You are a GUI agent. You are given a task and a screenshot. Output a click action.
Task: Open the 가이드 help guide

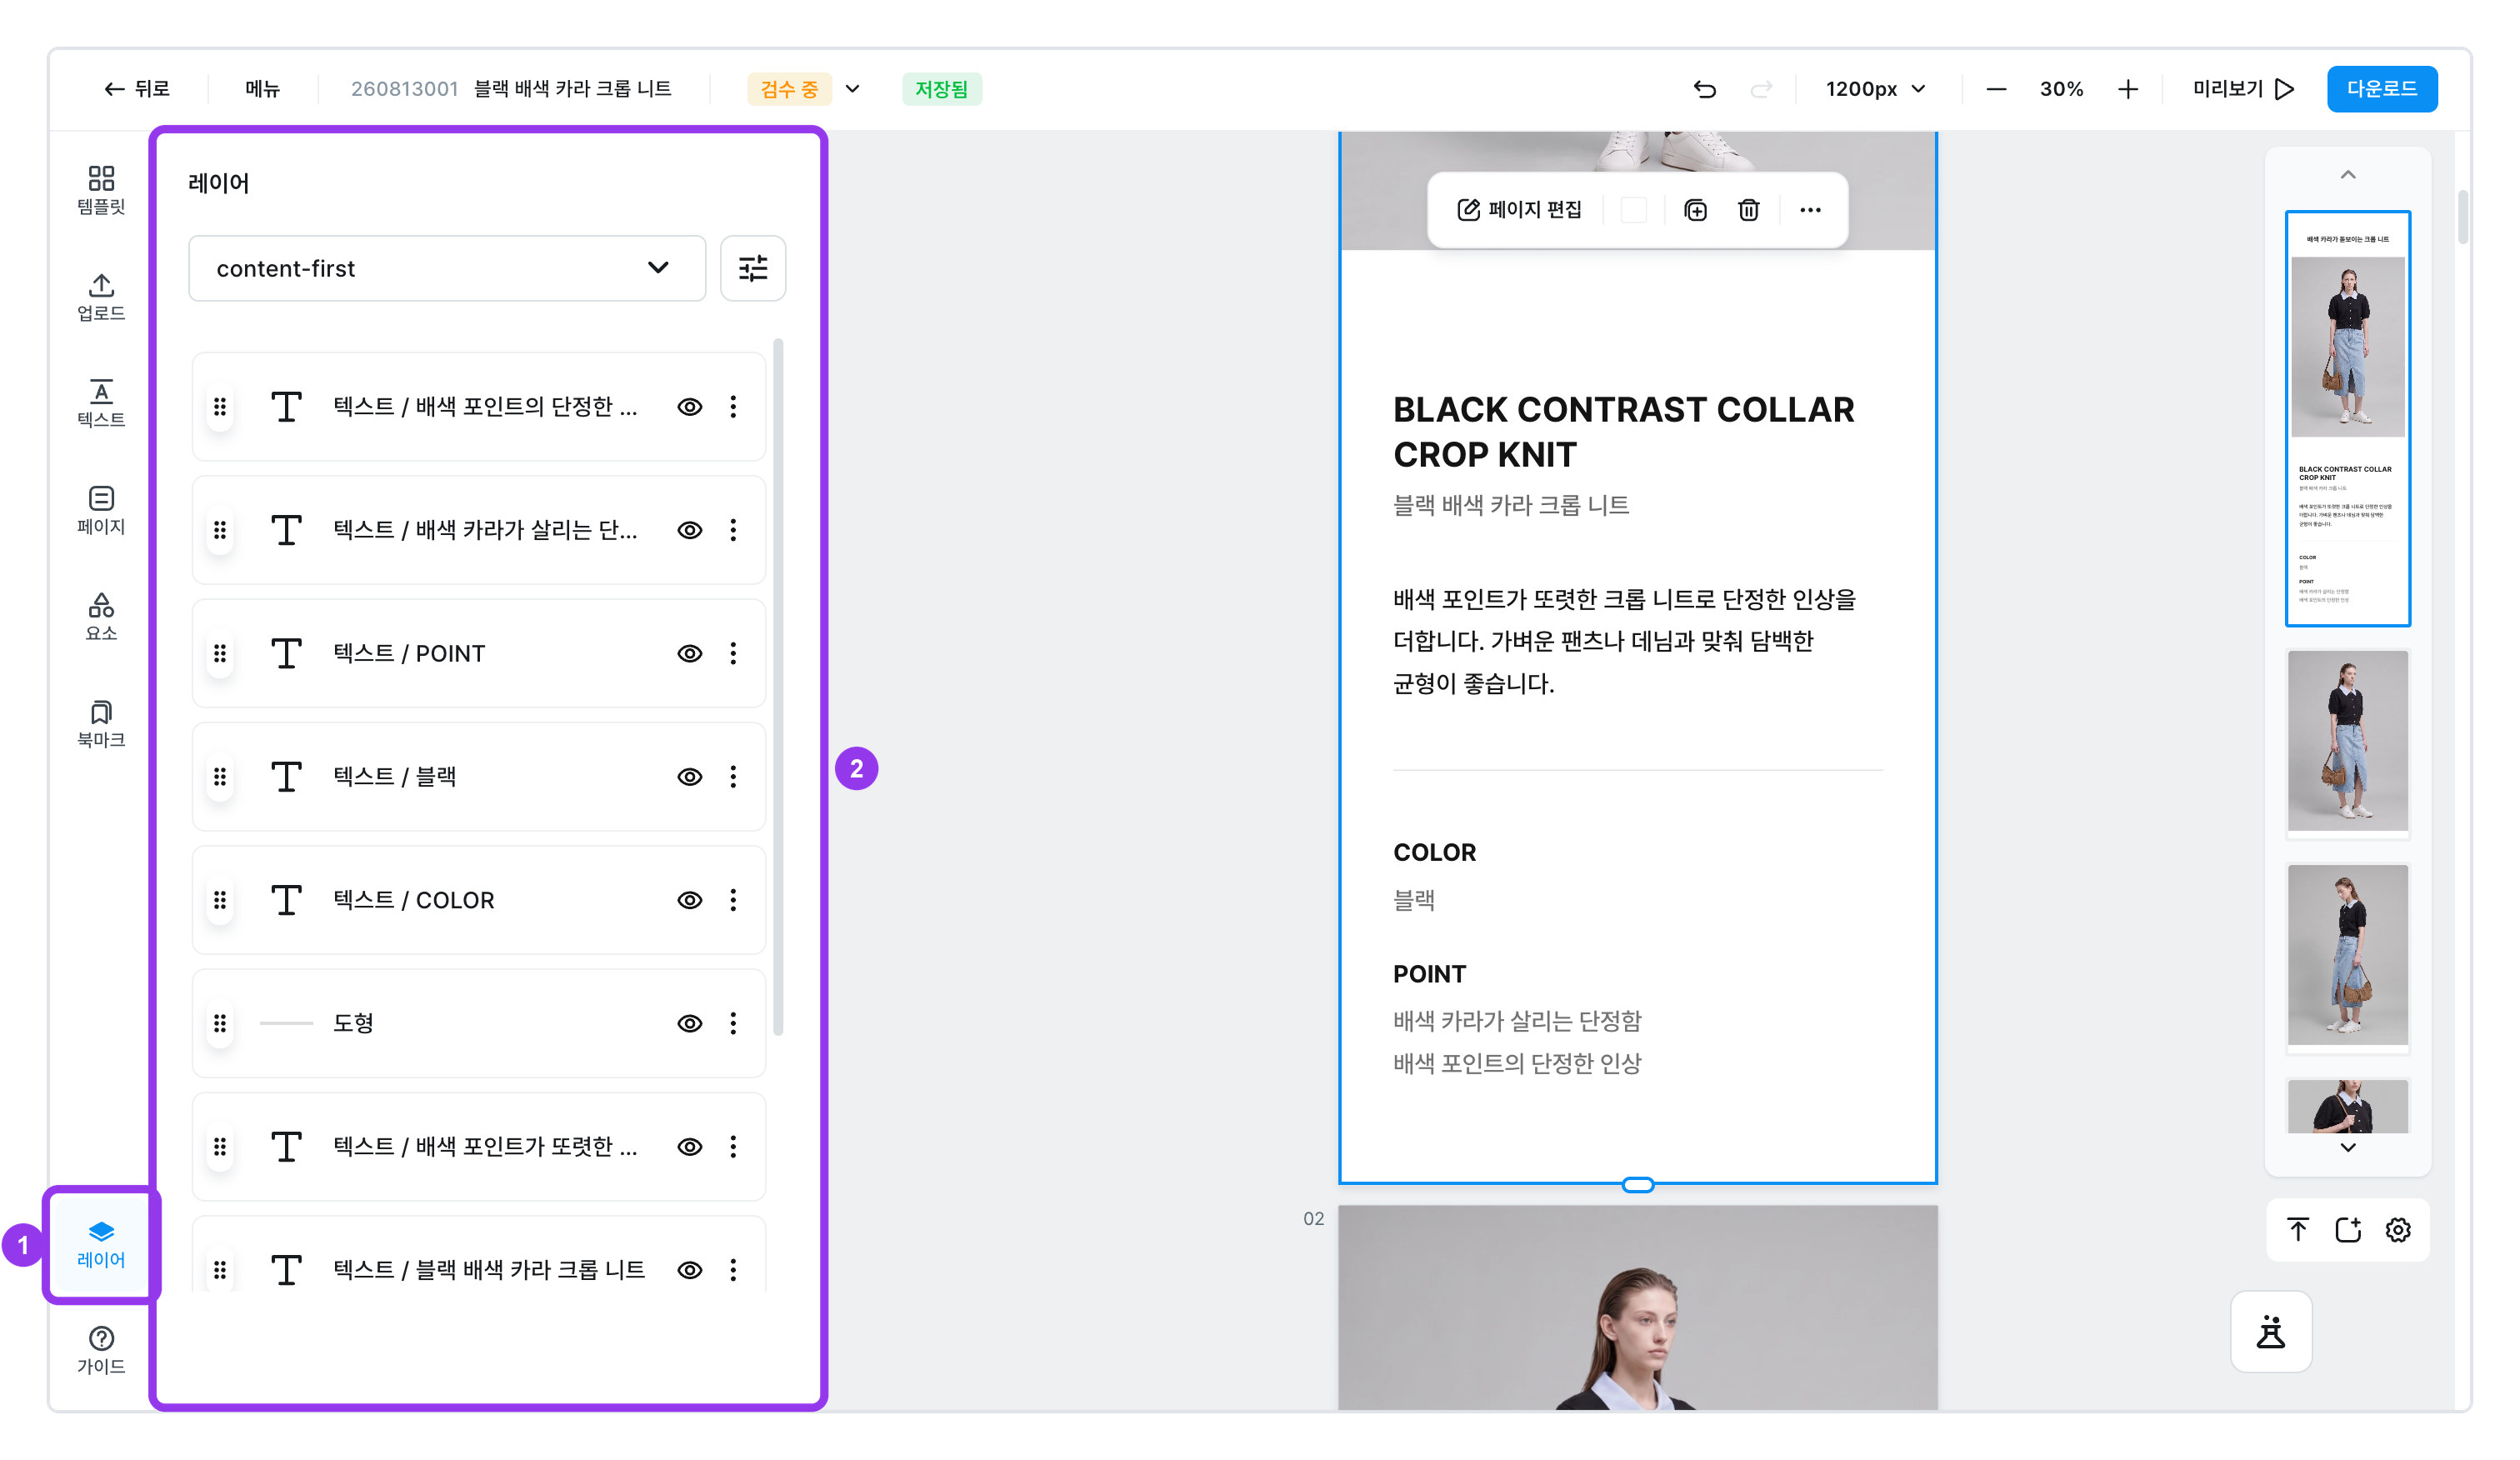click(101, 1350)
